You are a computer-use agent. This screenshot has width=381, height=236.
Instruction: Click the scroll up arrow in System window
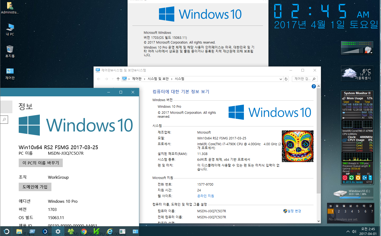319,86
